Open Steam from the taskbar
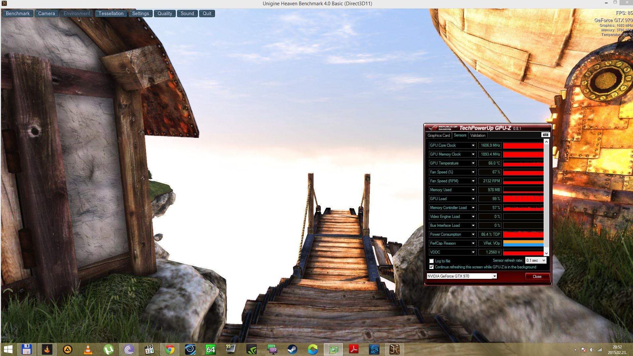The height and width of the screenshot is (356, 633). 292,349
